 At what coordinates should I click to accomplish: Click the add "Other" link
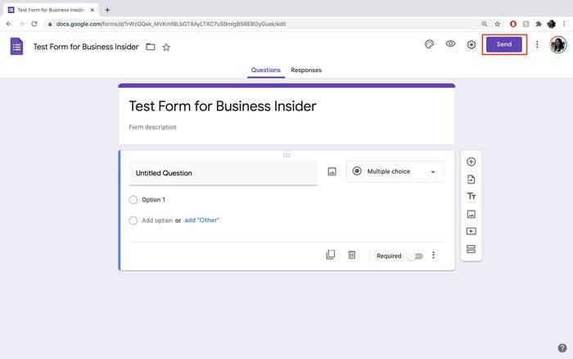point(201,220)
